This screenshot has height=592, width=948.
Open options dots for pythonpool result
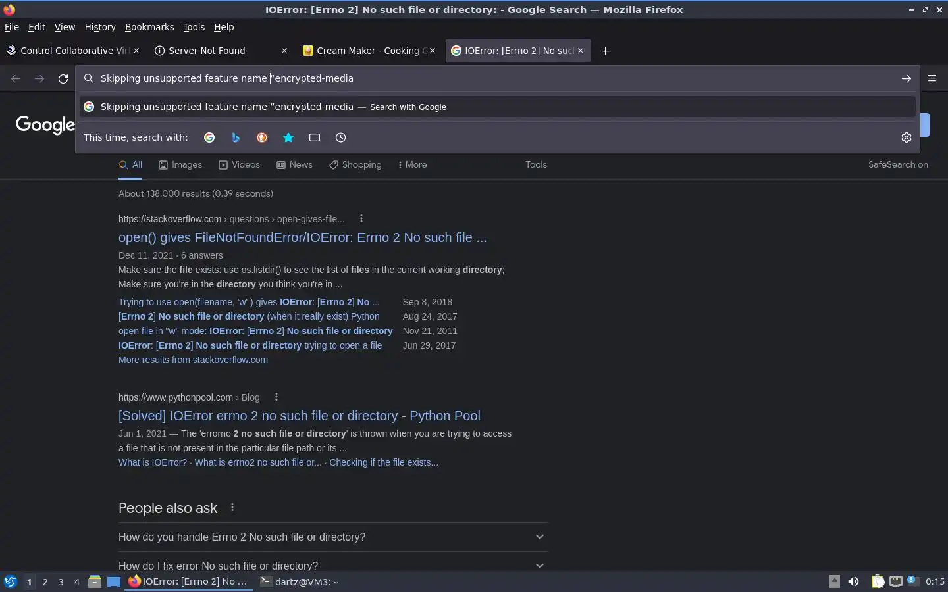pos(276,397)
